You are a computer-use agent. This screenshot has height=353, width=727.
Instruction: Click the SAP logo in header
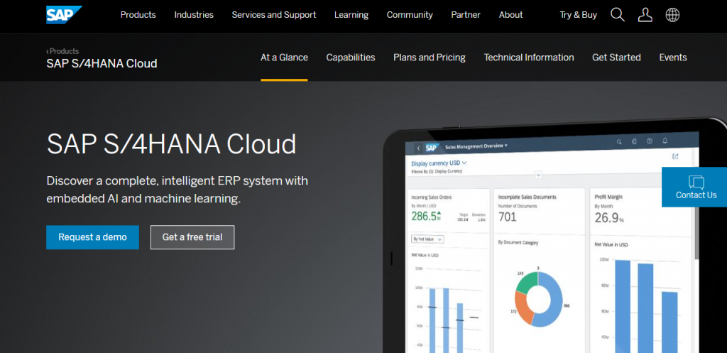pyautogui.click(x=63, y=15)
